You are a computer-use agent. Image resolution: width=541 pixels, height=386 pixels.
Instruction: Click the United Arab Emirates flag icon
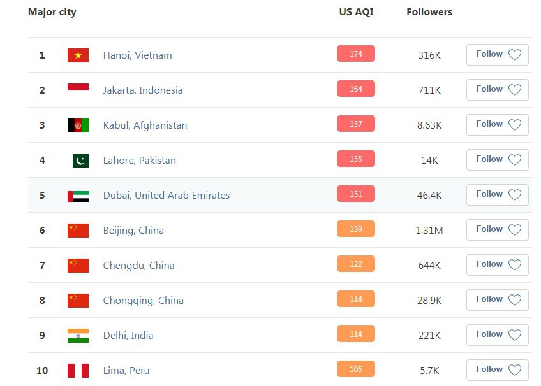tap(78, 196)
